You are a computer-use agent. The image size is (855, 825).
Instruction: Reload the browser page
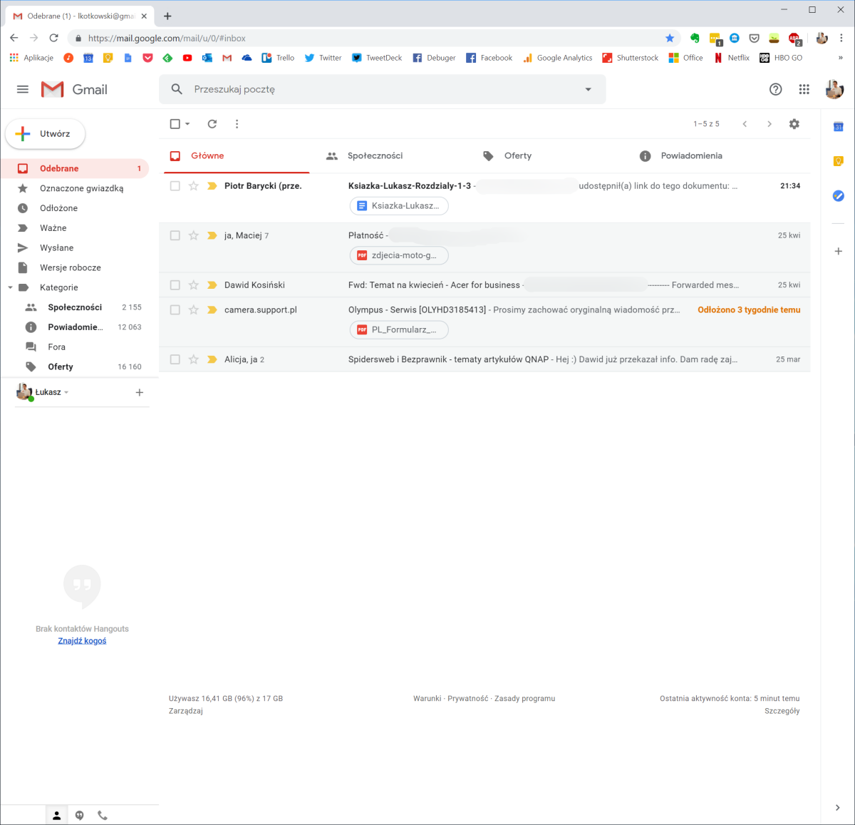click(53, 38)
